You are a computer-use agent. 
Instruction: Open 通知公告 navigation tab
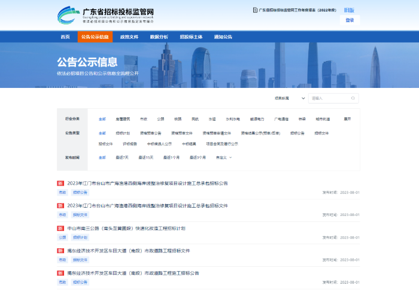click(223, 36)
